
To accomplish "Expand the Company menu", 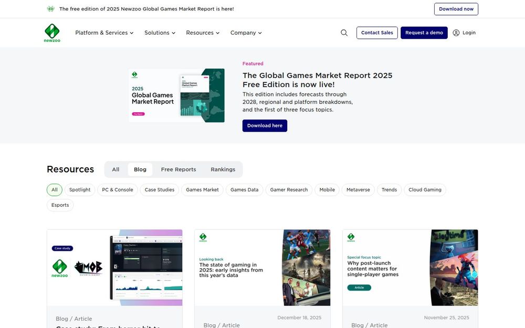I will [246, 33].
